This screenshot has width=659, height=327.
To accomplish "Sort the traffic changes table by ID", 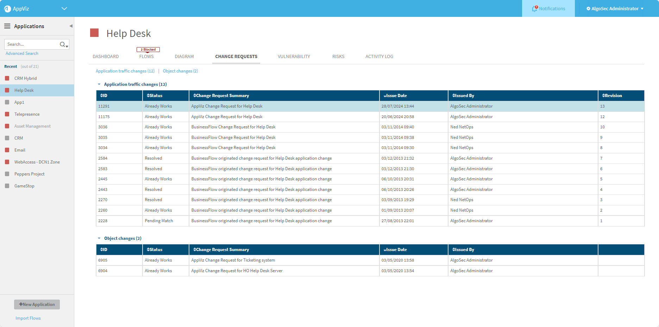I will point(104,96).
